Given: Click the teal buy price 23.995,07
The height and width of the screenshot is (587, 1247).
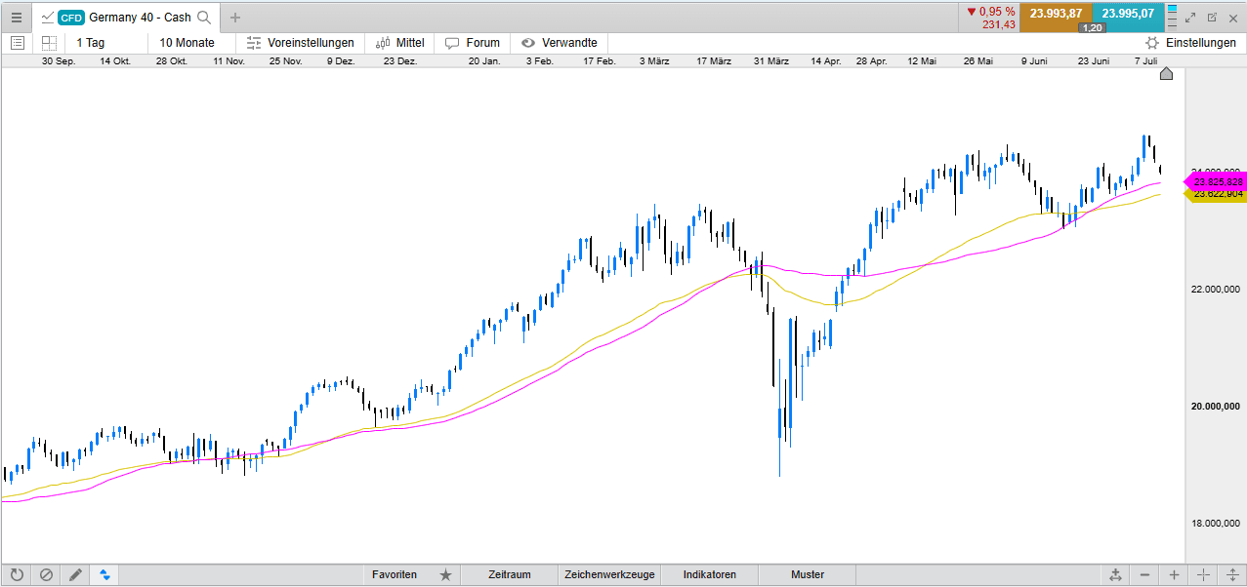Looking at the screenshot, I should tap(1128, 14).
